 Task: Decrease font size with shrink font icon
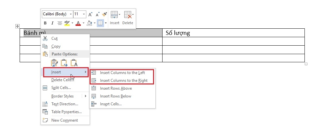coord(97,14)
